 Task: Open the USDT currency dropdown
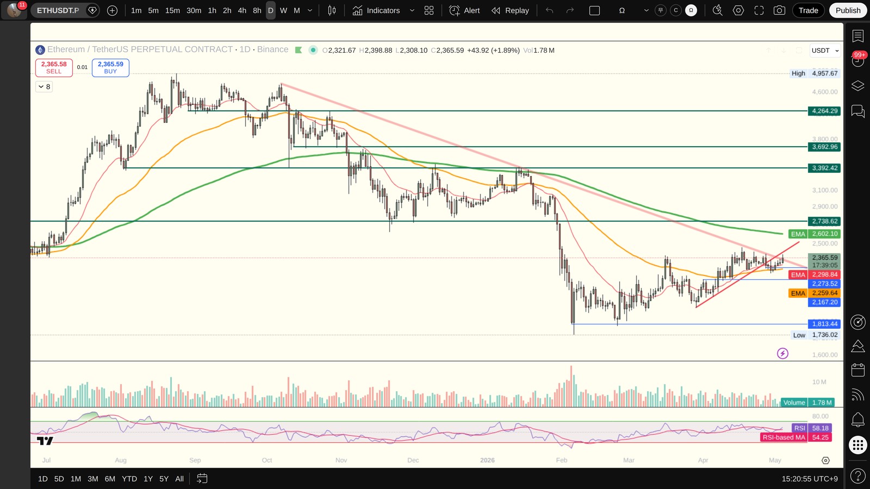click(825, 51)
